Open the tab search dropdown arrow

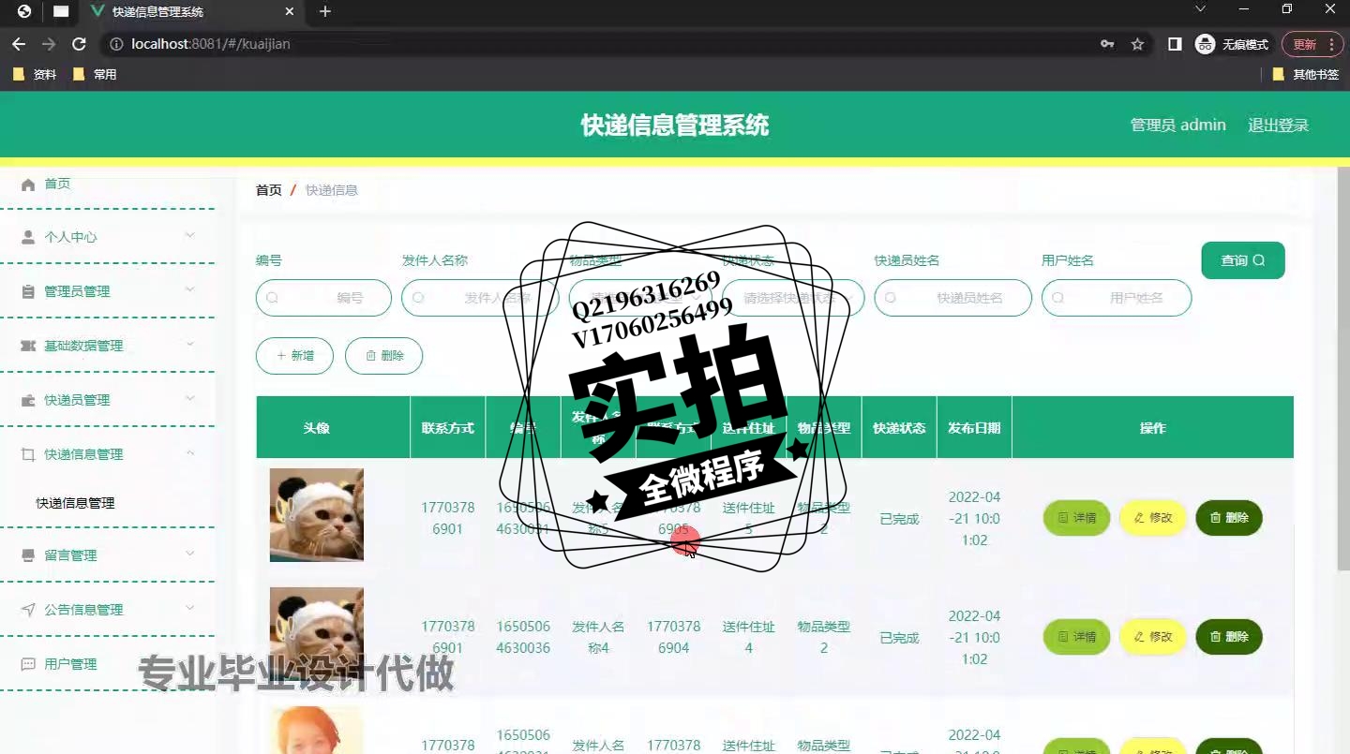(1199, 8)
